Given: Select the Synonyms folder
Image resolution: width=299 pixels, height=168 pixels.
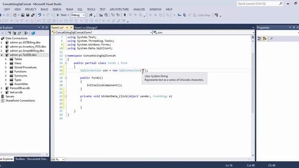Looking at the screenshot, I should pos(21,76).
